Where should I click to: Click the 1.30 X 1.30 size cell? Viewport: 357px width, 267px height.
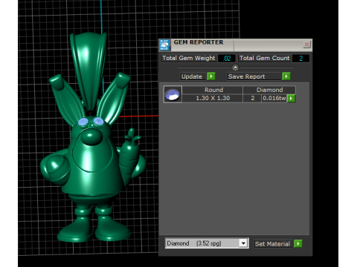[213, 98]
